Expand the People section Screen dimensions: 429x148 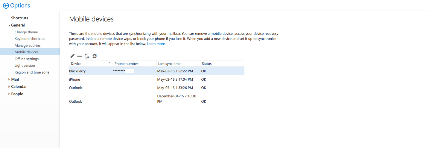click(9, 94)
